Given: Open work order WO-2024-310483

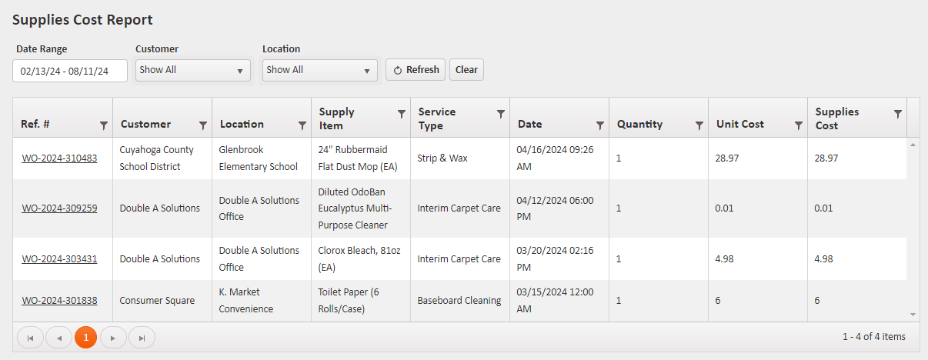Looking at the screenshot, I should [59, 158].
